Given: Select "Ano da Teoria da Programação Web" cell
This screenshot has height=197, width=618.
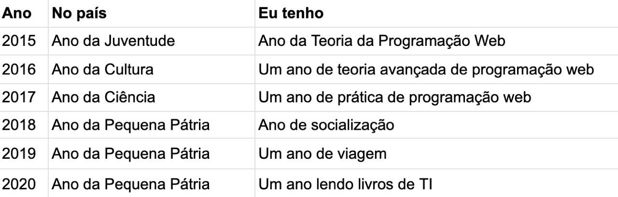Looking at the screenshot, I should coord(382,41).
